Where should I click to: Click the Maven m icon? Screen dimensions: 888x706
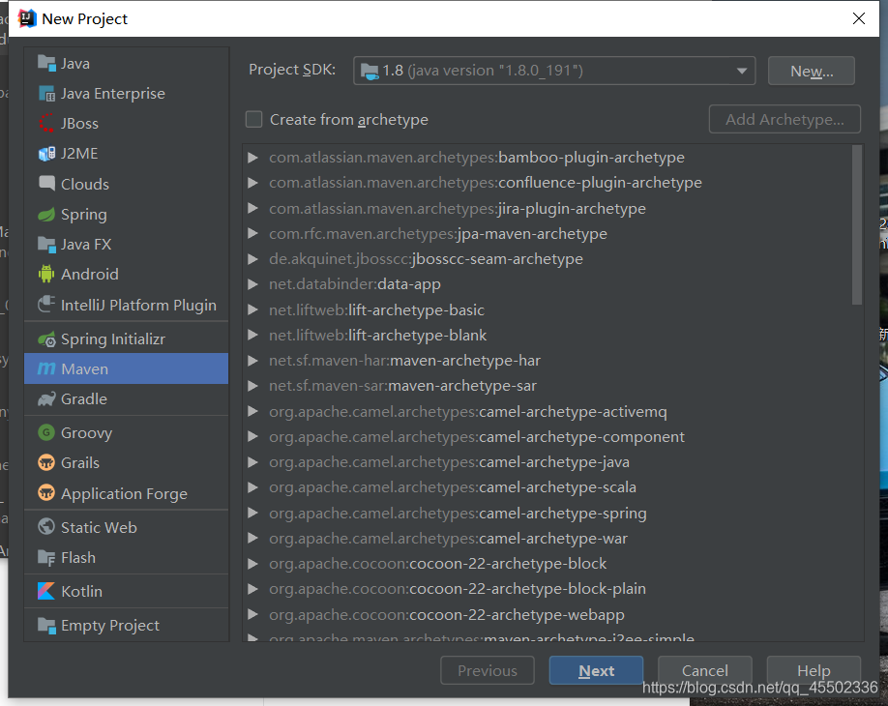(46, 368)
